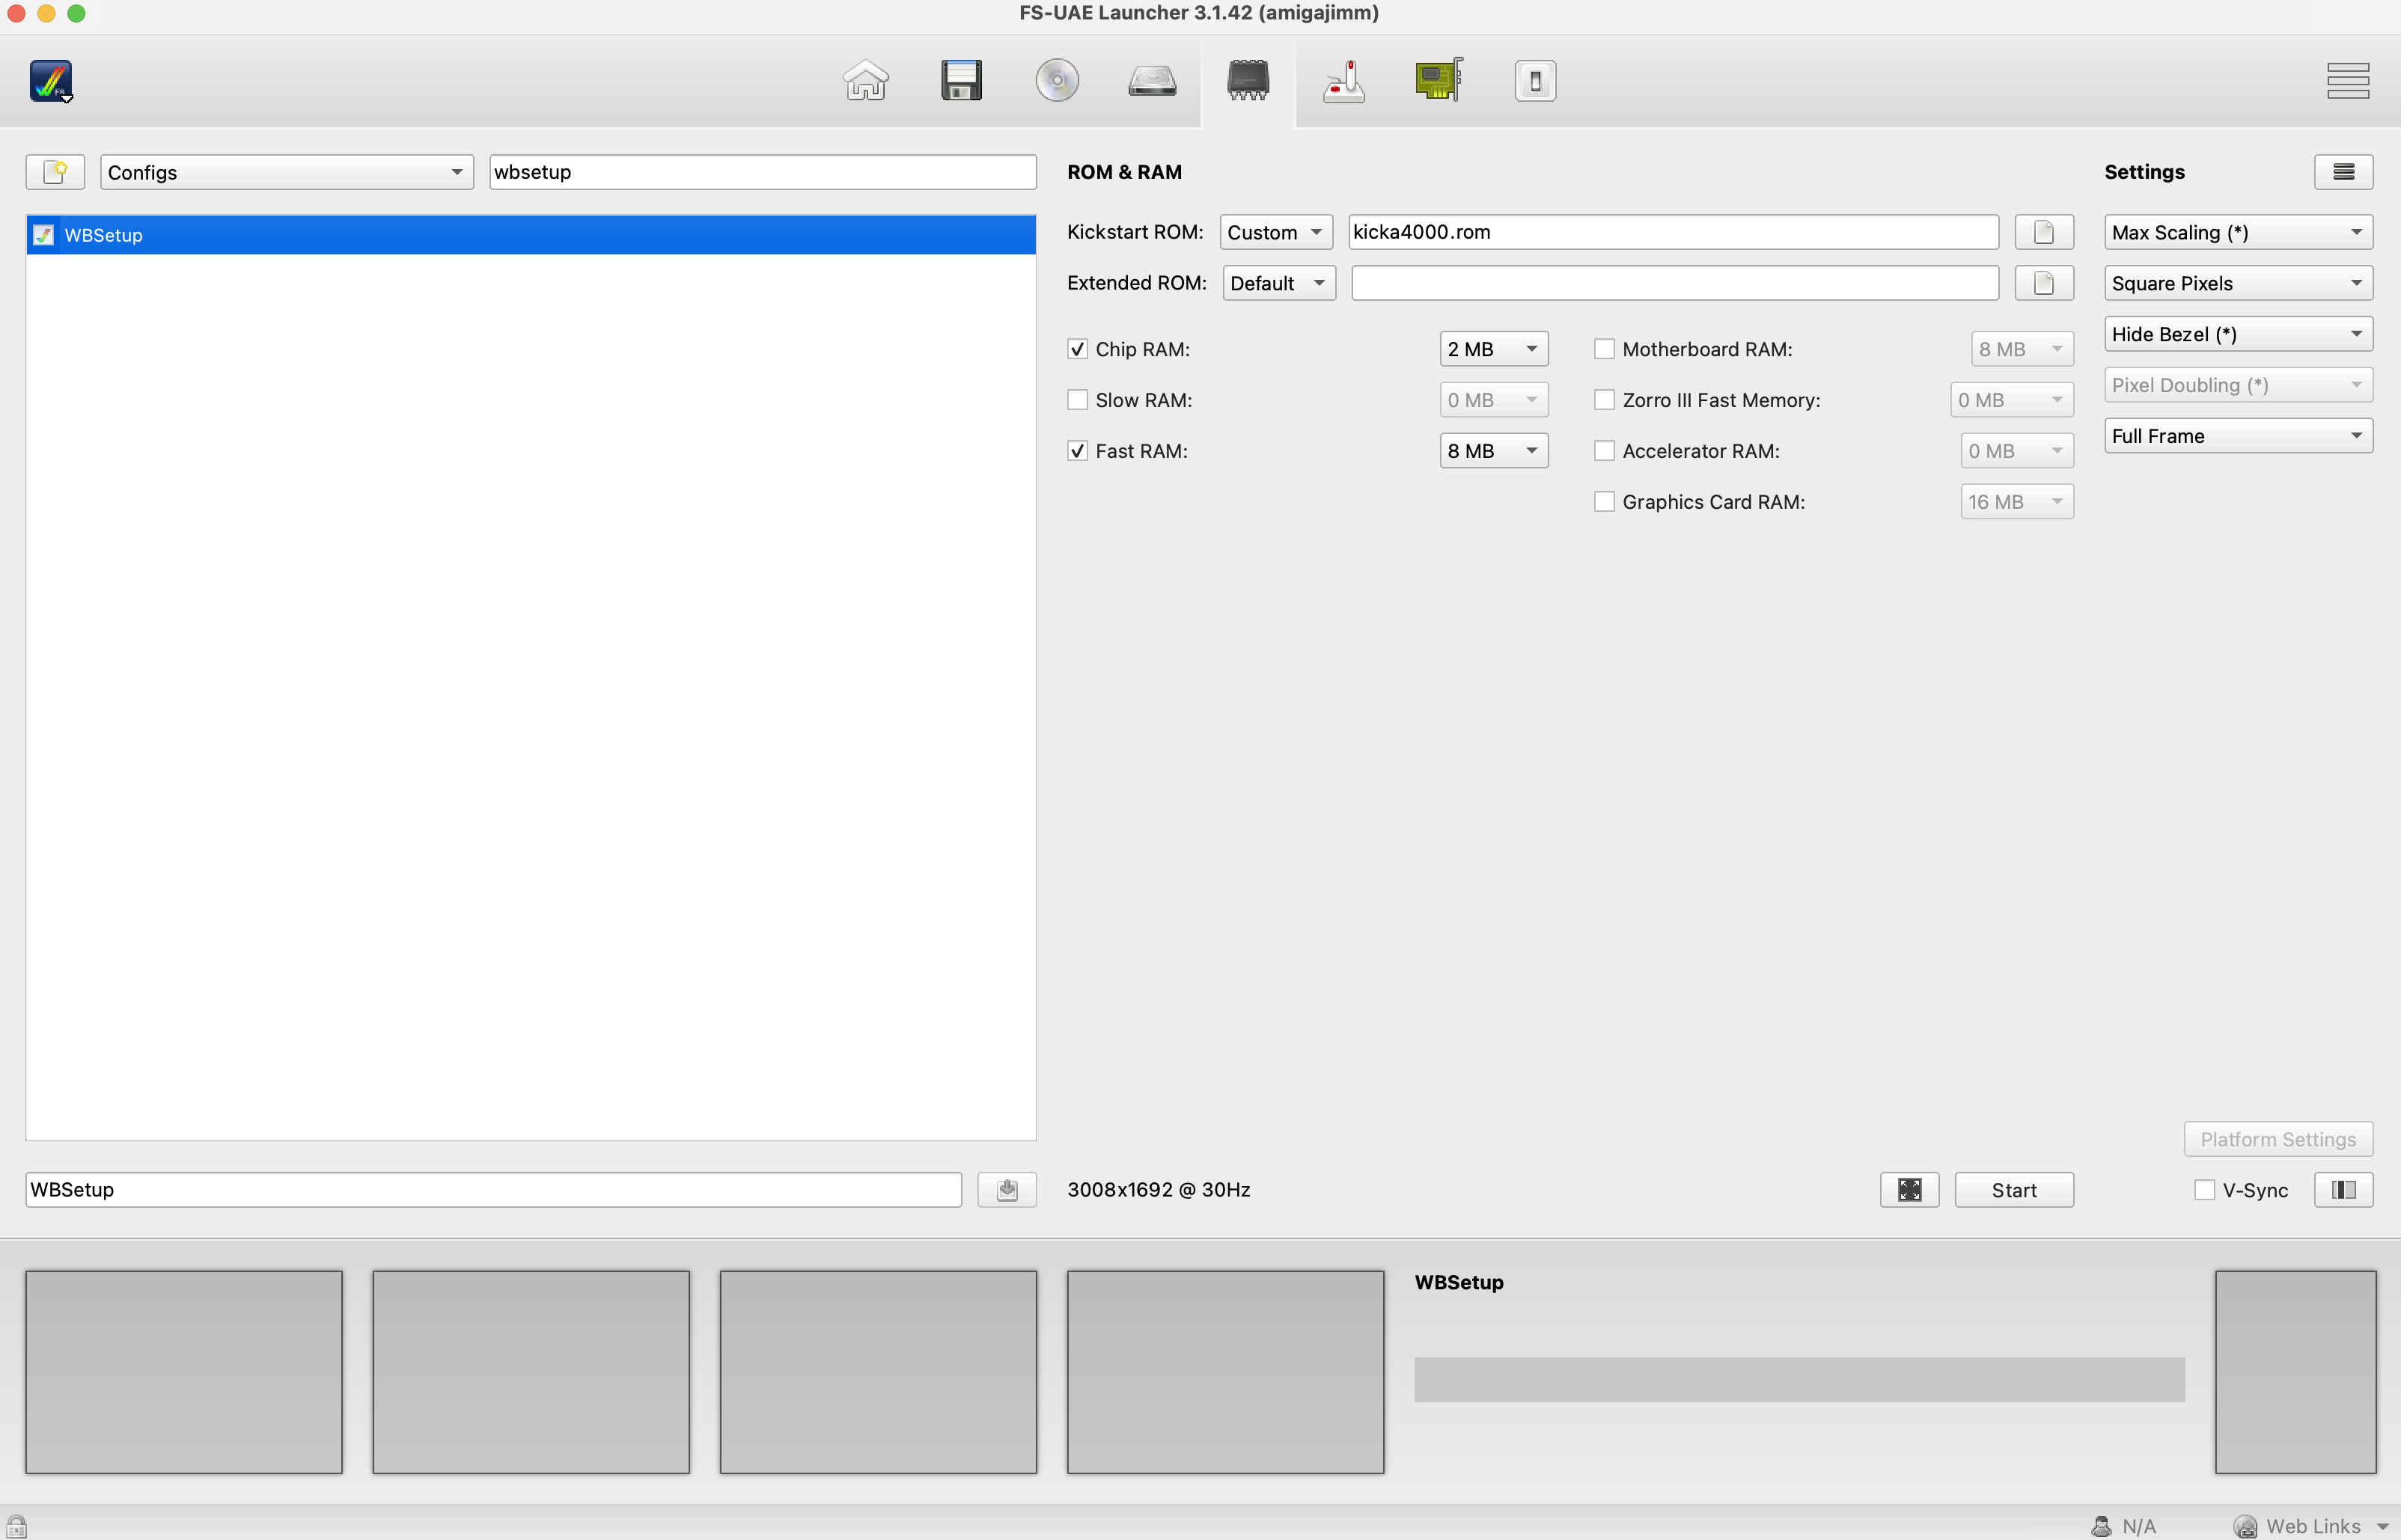2401x1540 pixels.
Task: Enable the V-Sync checkbox
Action: (2204, 1189)
